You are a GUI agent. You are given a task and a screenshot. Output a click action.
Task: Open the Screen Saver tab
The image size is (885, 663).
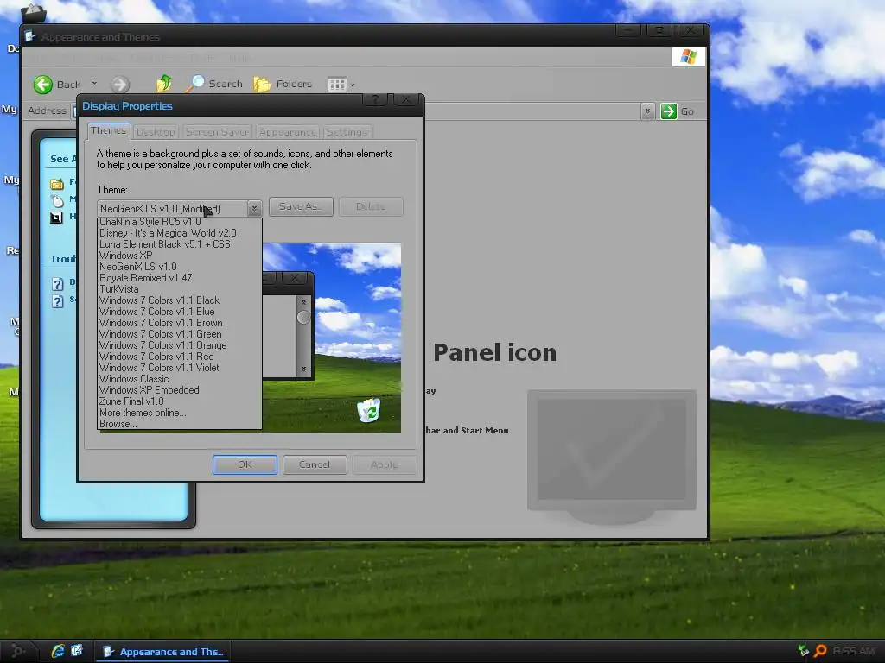217,132
